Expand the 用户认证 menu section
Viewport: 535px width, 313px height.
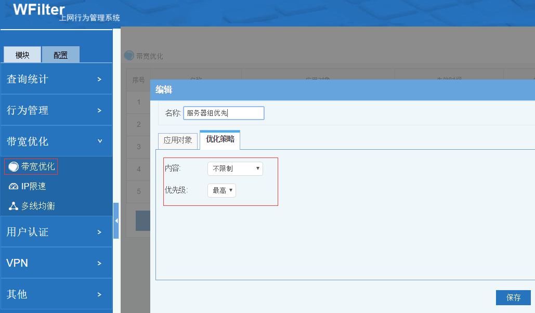coord(56,232)
